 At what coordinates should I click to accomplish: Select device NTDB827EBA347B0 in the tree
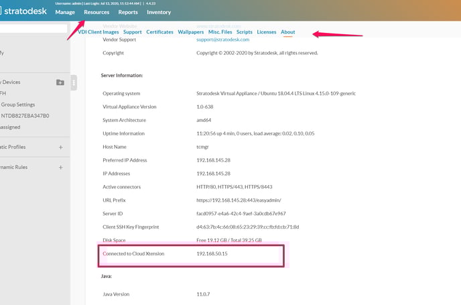click(x=25, y=115)
